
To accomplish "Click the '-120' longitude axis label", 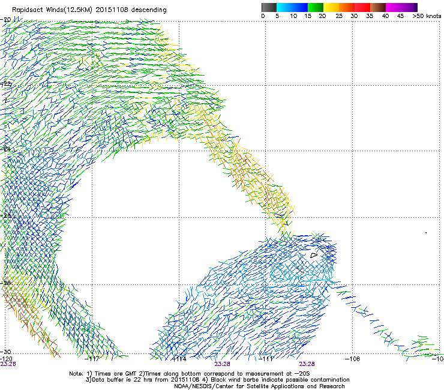I will point(6,359).
